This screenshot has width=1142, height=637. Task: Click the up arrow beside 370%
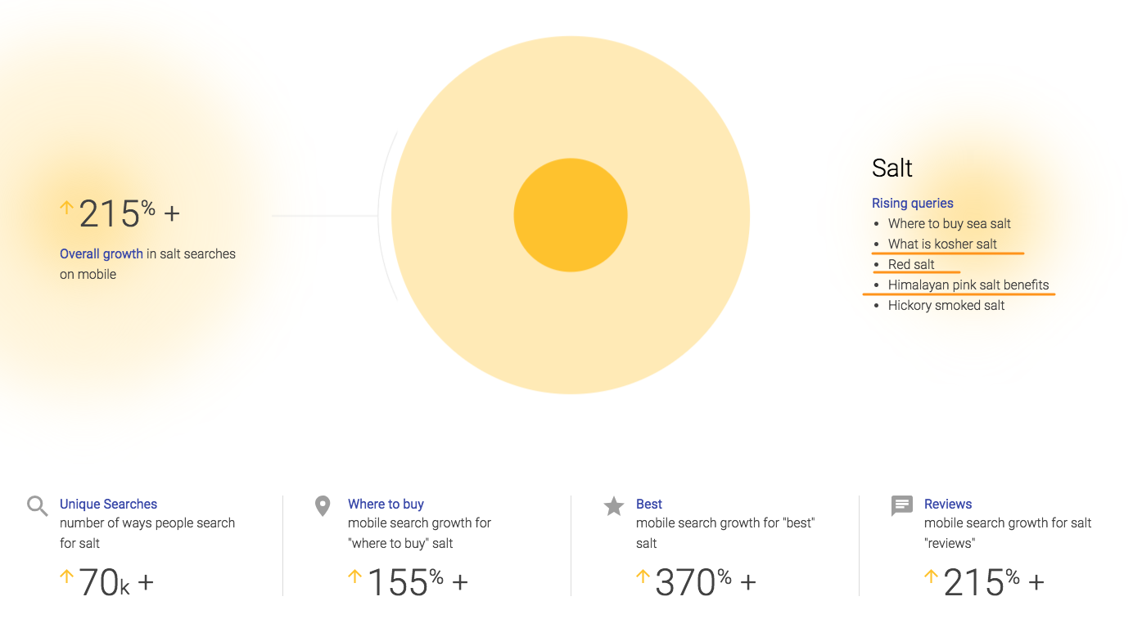(x=643, y=576)
